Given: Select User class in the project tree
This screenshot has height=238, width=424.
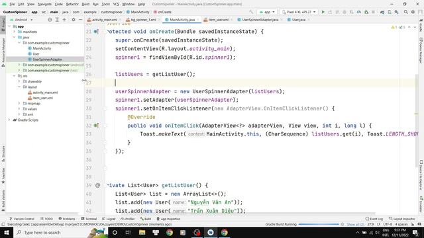Looking at the screenshot, I should point(36,54).
